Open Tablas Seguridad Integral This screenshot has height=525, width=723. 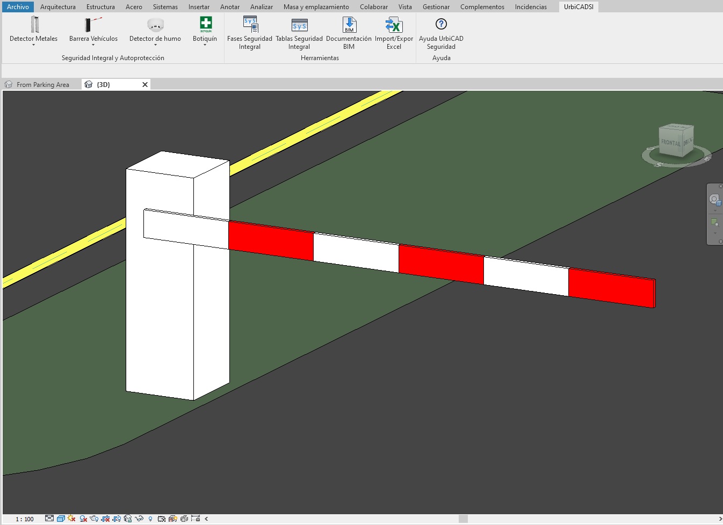point(299,25)
